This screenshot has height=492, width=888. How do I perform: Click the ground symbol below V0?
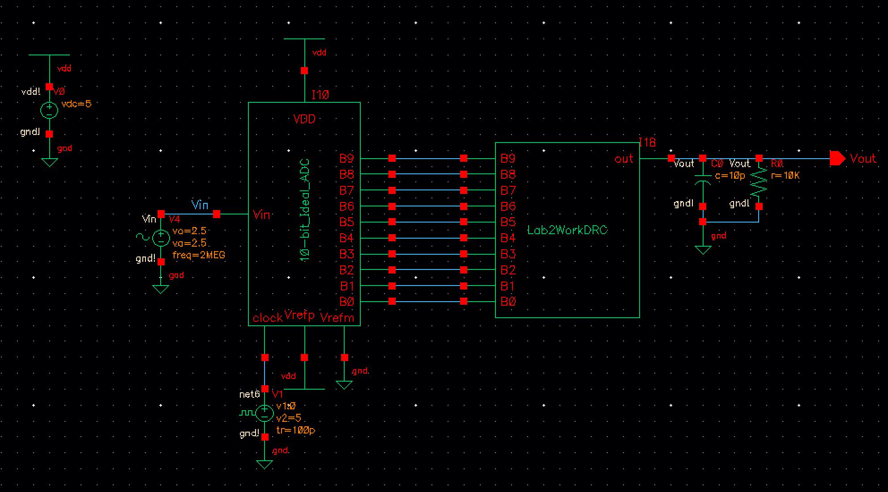[49, 162]
